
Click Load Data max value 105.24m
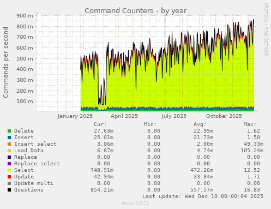point(252,151)
